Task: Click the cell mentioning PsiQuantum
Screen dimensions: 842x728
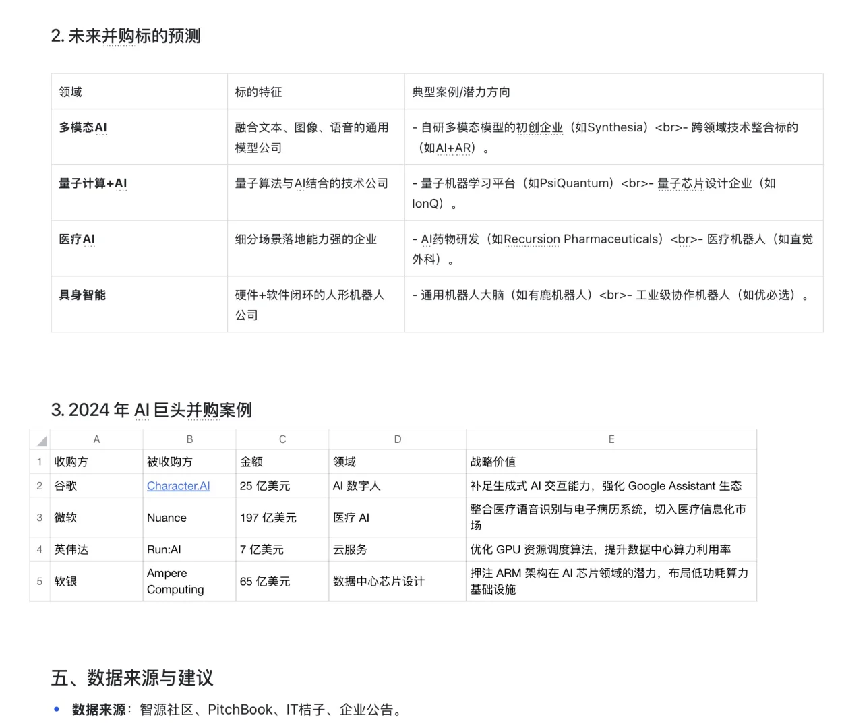Action: click(x=614, y=193)
